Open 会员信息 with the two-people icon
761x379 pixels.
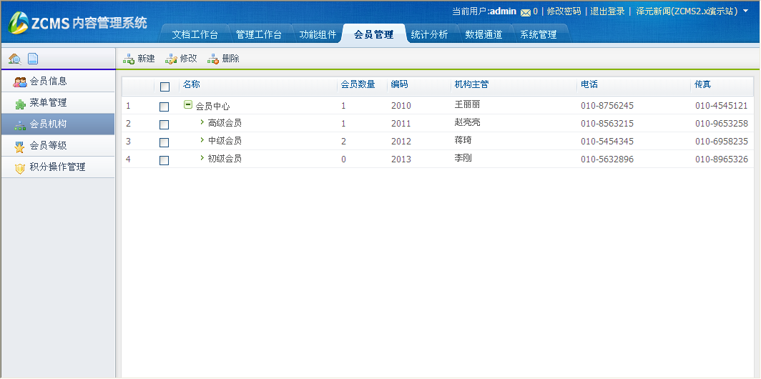pyautogui.click(x=20, y=82)
